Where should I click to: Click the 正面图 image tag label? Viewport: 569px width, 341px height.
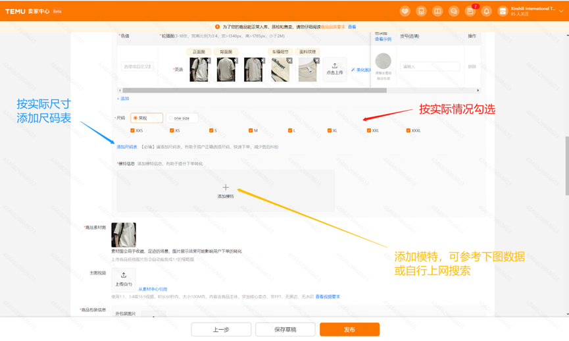(x=199, y=52)
